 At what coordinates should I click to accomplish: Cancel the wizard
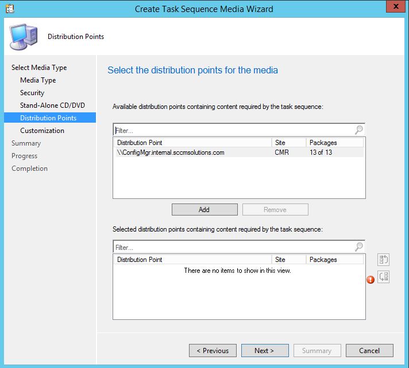pos(369,351)
